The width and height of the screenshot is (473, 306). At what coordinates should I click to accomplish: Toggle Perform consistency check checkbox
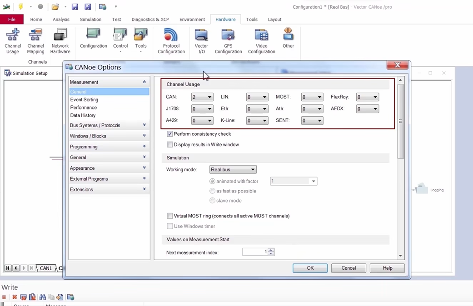click(170, 133)
